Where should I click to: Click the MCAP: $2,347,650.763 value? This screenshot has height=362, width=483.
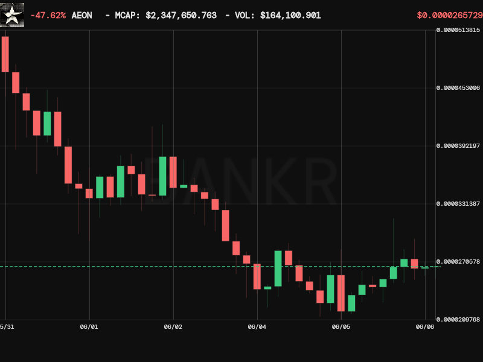165,16
